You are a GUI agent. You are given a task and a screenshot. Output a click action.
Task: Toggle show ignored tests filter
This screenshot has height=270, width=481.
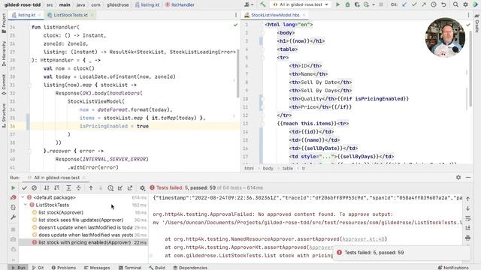click(x=34, y=187)
